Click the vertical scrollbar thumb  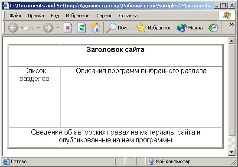232,90
